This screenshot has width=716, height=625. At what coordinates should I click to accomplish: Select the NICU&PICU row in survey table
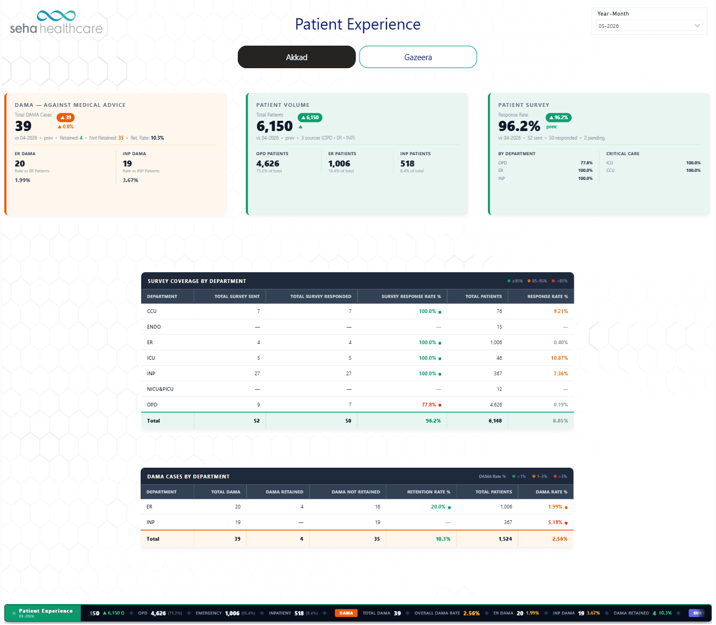click(x=357, y=389)
